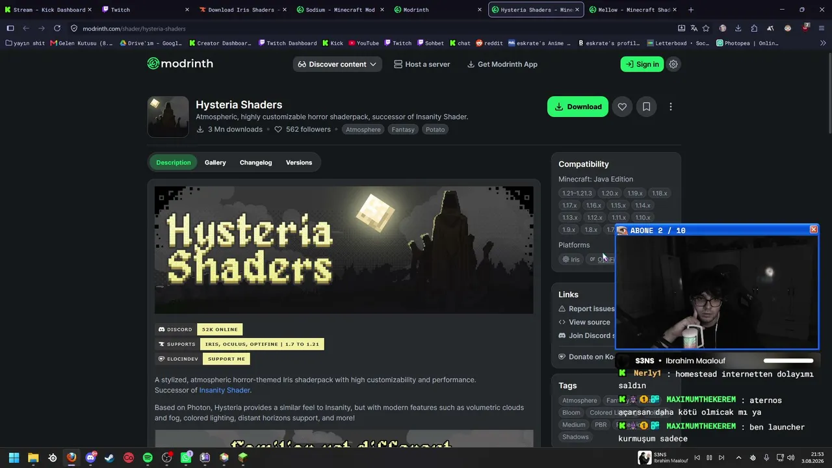Close the ABONE overlay window
Viewport: 832px width, 468px height.
pyautogui.click(x=813, y=229)
